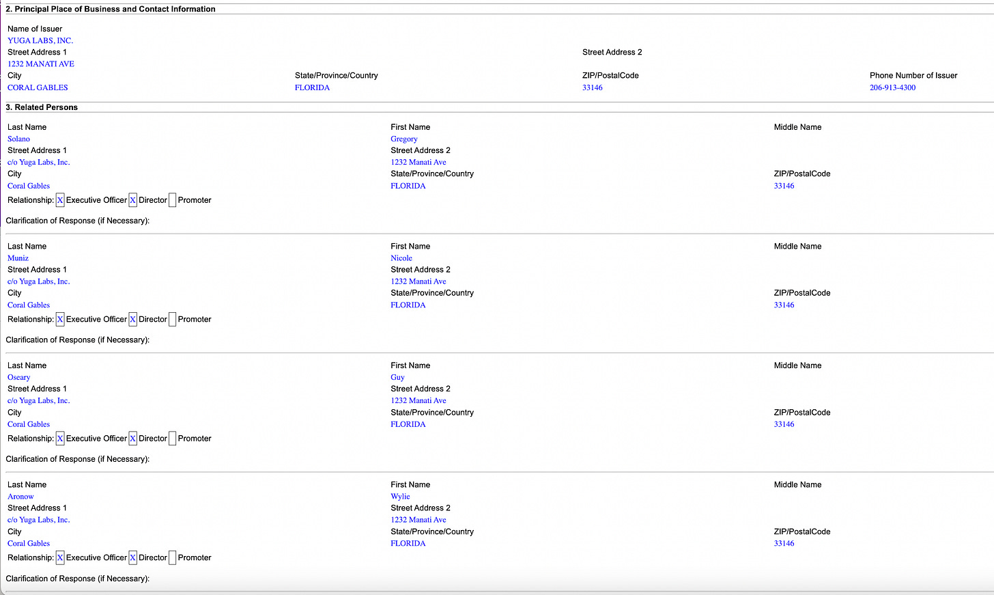The height and width of the screenshot is (595, 994).
Task: Click Oseary's ZIP code 33146
Action: 784,424
